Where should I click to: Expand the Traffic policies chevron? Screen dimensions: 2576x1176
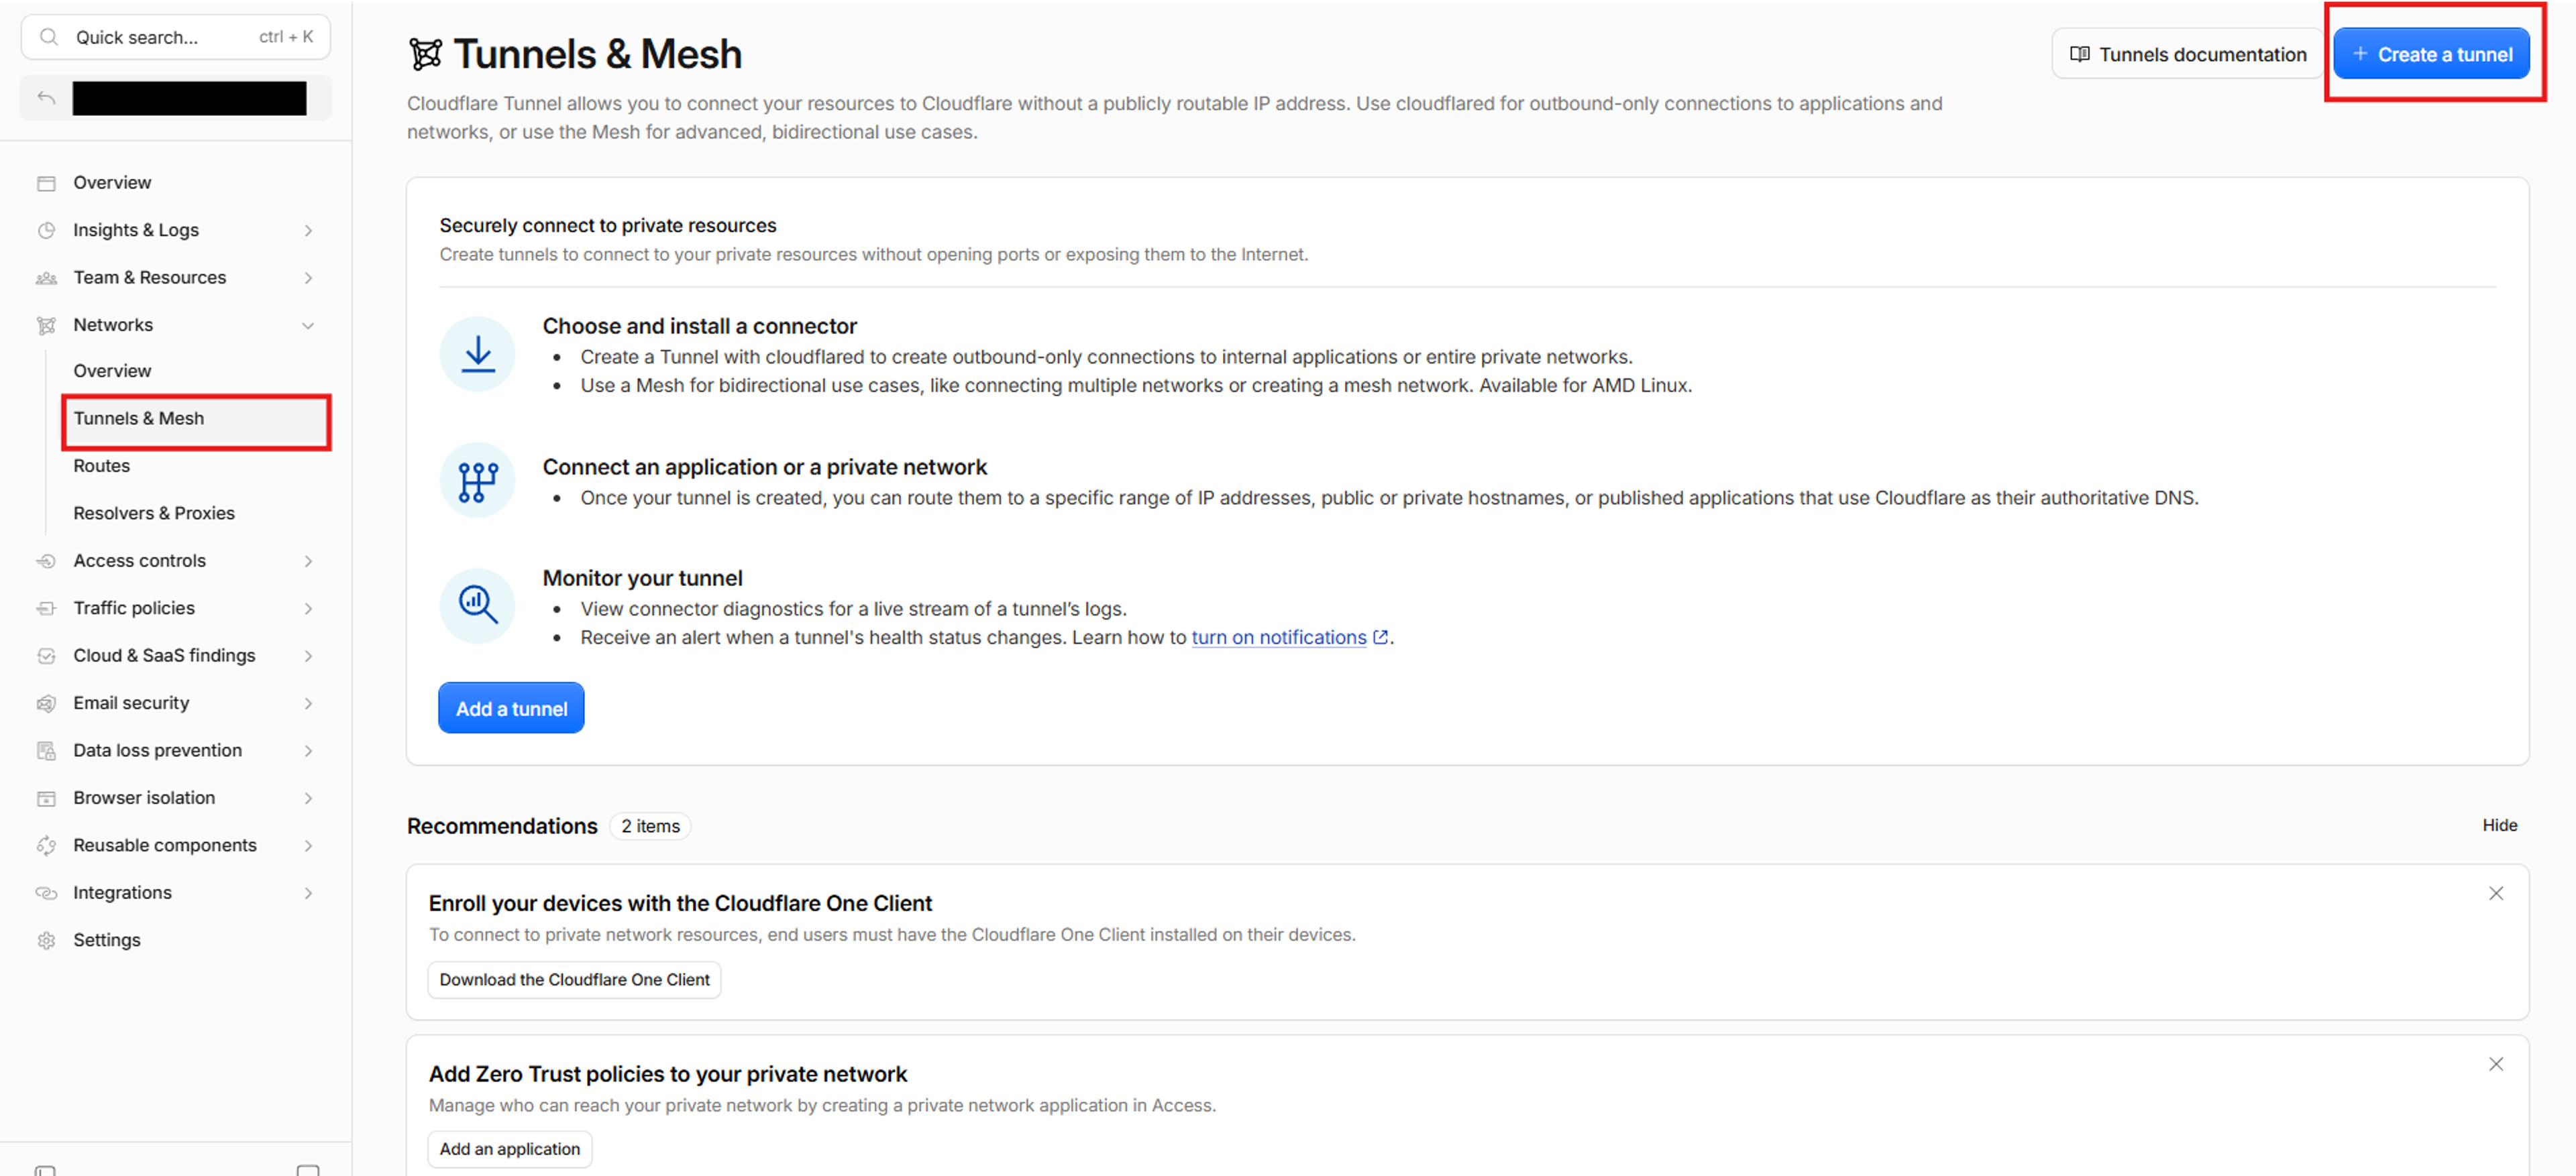(x=308, y=609)
